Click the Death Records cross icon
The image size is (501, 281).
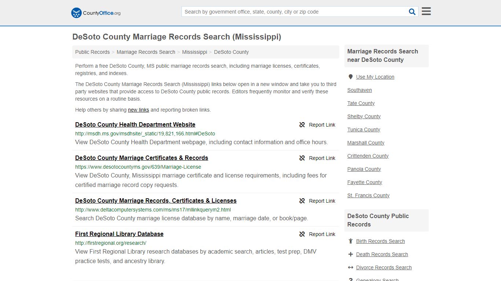pos(351,254)
